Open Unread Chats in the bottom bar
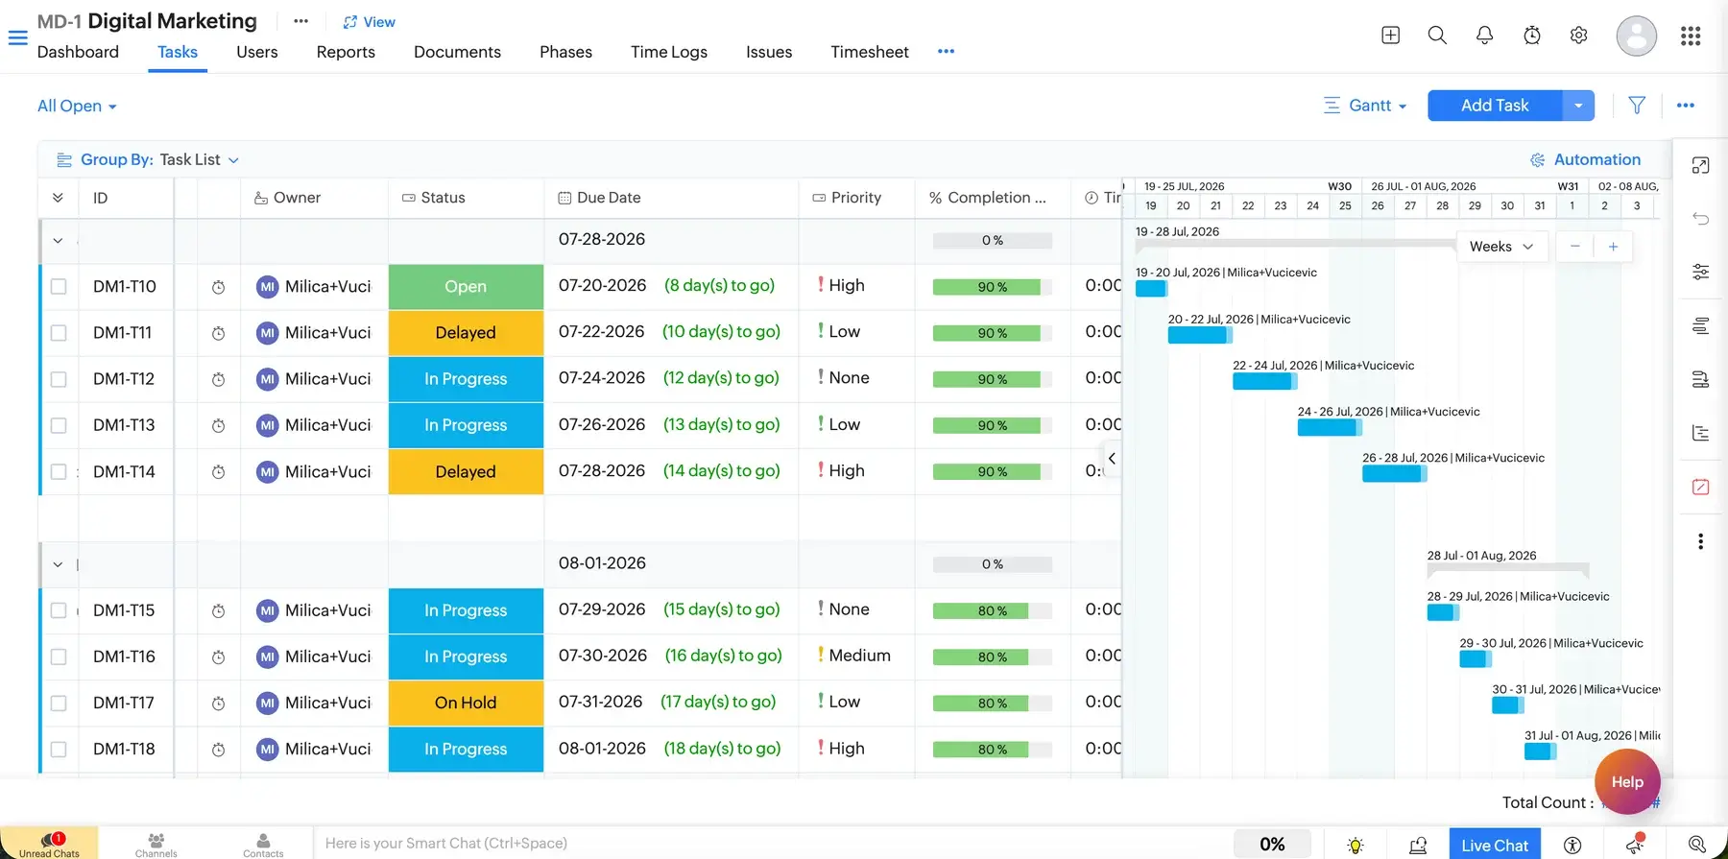The width and height of the screenshot is (1728, 859). coord(49,845)
